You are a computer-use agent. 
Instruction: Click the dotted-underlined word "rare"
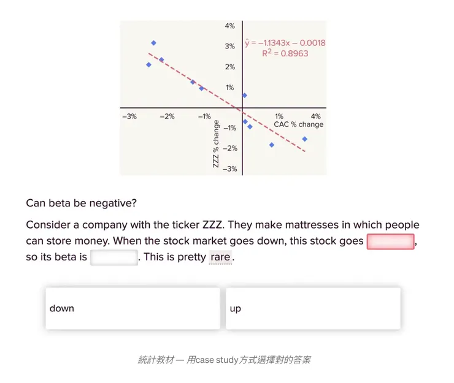[220, 257]
